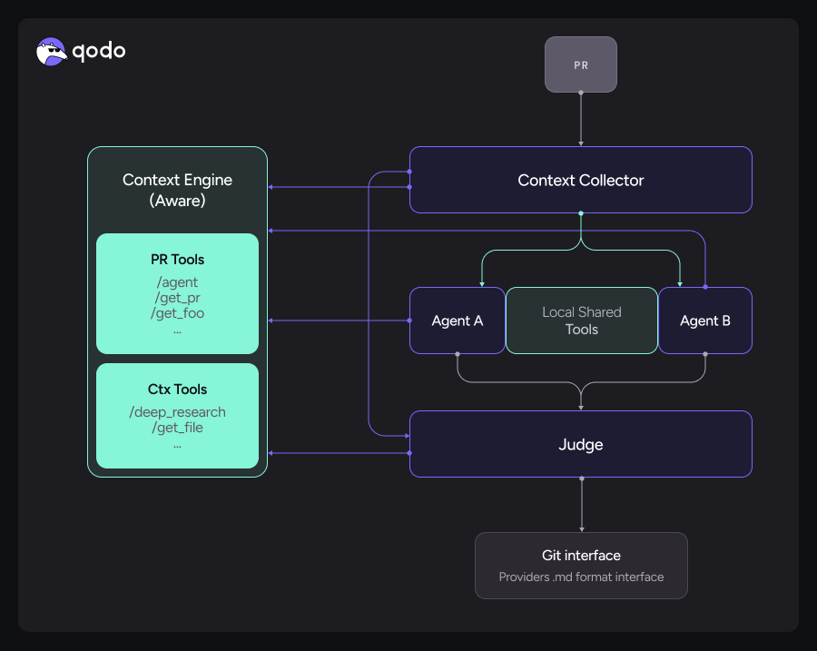The width and height of the screenshot is (817, 651).
Task: Select the Agent B node
Action: [704, 321]
